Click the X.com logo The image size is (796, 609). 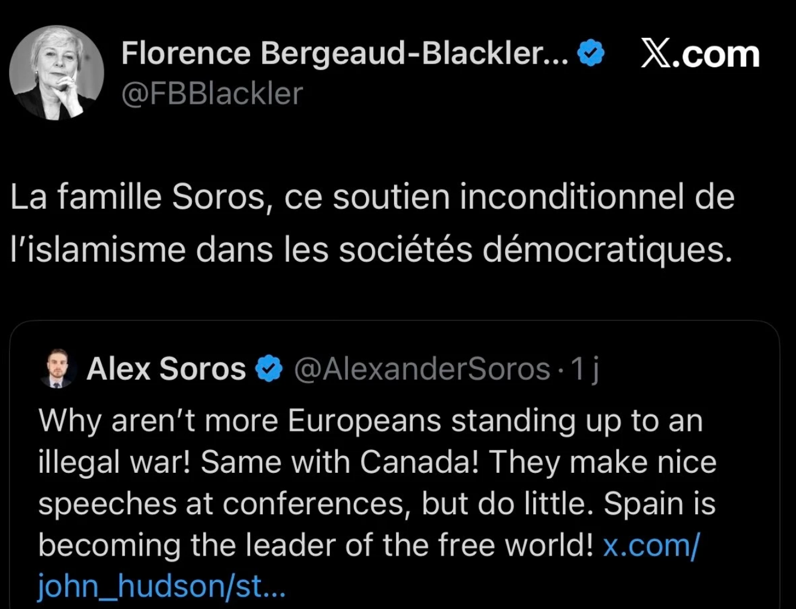coord(700,54)
